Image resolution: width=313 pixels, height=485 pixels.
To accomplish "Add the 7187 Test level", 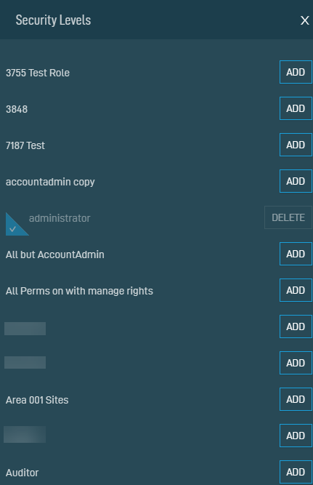I will click(296, 145).
